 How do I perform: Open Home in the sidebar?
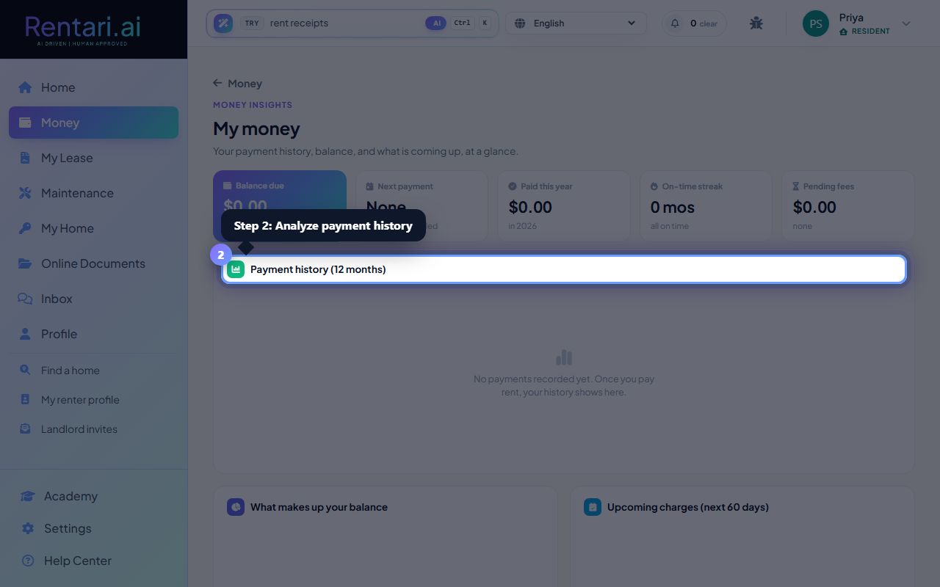(93, 87)
